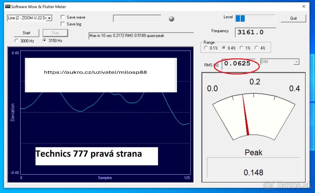Click the Stop button
Viewport: 315px width, 193px height.
pyautogui.click(x=55, y=33)
